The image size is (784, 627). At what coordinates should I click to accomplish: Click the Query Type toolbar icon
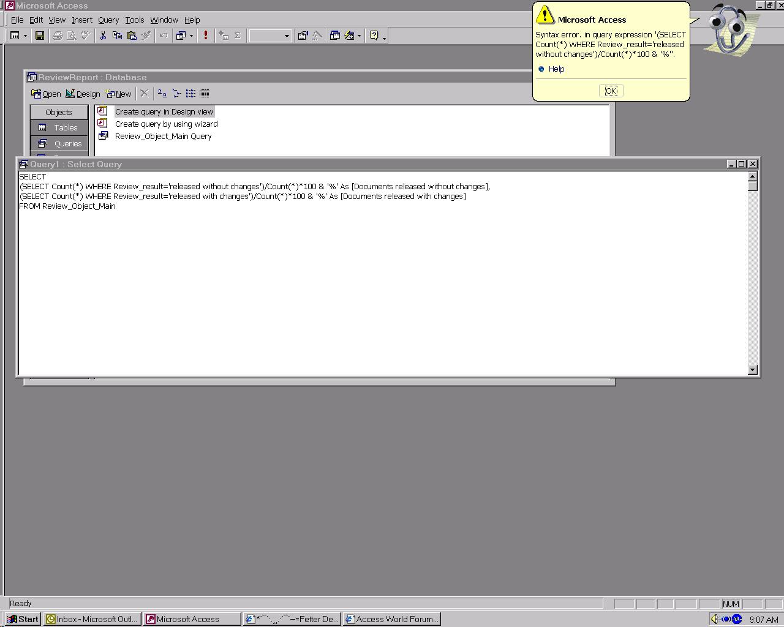point(181,36)
